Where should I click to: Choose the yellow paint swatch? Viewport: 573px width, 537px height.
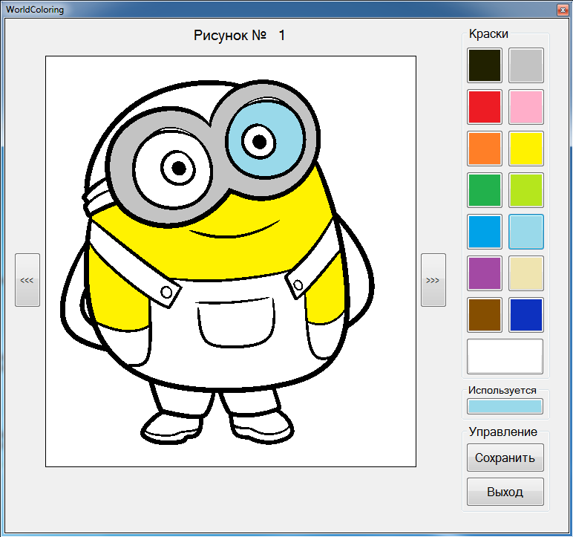(x=525, y=149)
